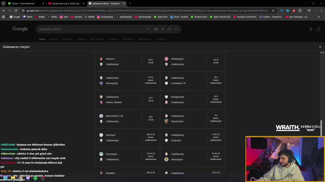Expand the Daha fazla filter menu

click(145, 39)
